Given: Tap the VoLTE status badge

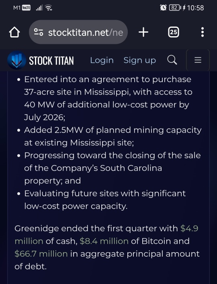Looking at the screenshot, I should (26, 8).
